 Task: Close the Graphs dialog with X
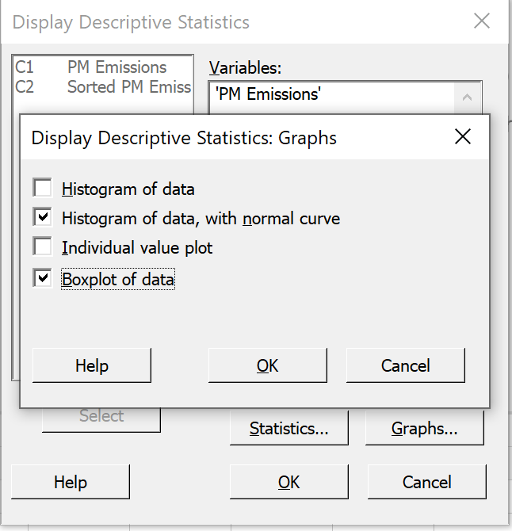click(463, 137)
